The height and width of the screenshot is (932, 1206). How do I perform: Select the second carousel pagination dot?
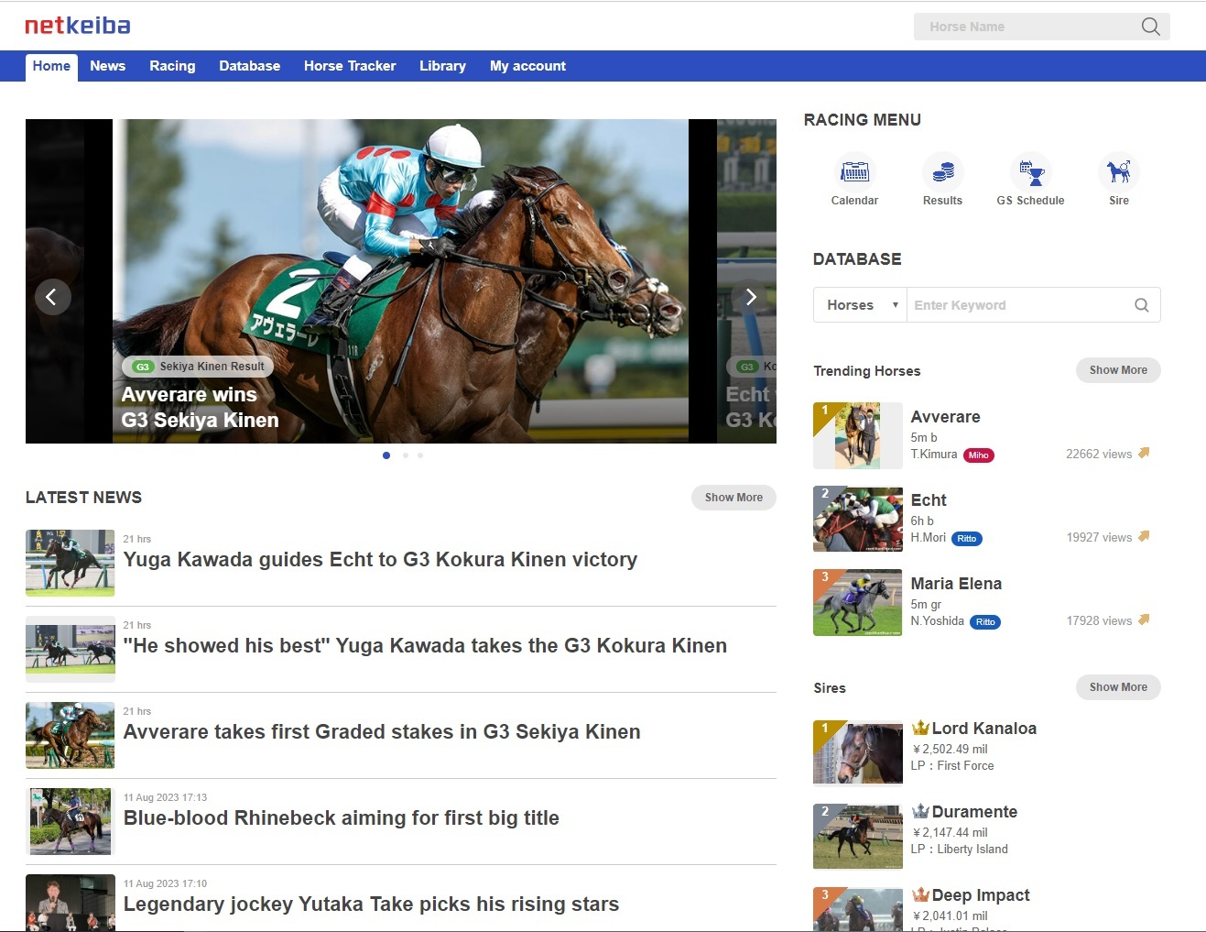click(403, 455)
